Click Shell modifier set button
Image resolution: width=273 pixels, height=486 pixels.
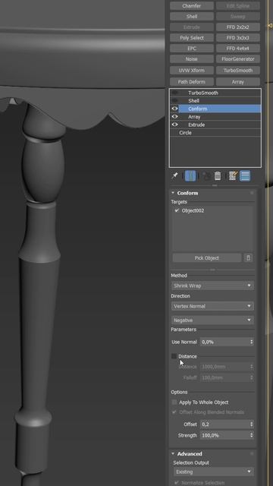[x=192, y=17]
